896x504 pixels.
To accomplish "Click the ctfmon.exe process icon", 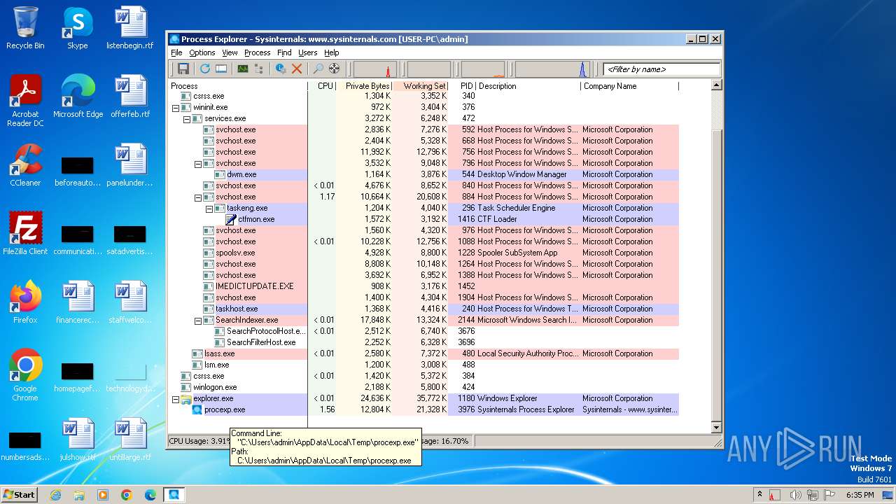I will coord(231,219).
